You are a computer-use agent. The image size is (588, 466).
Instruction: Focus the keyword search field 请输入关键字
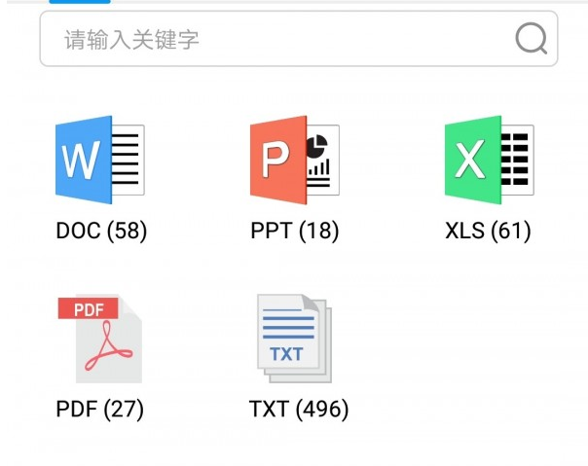tap(299, 39)
